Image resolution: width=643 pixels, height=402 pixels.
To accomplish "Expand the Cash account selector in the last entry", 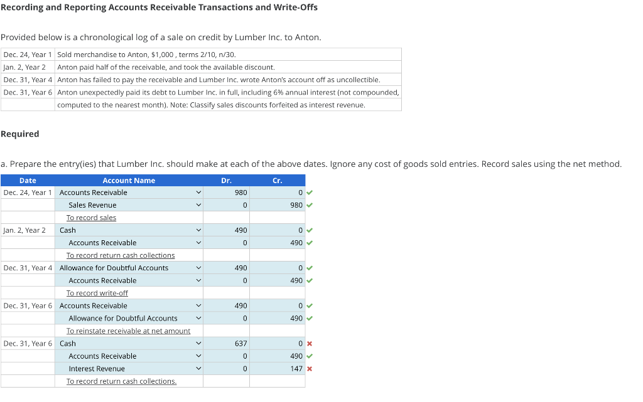I will (198, 343).
